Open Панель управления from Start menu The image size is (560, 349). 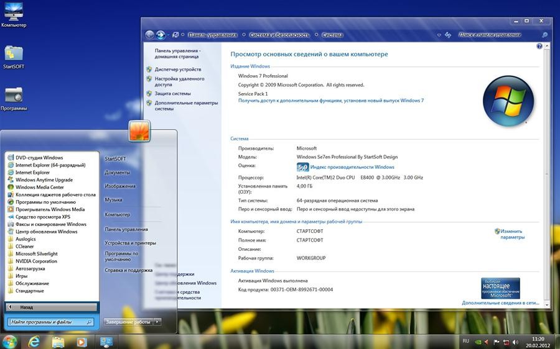coord(126,229)
